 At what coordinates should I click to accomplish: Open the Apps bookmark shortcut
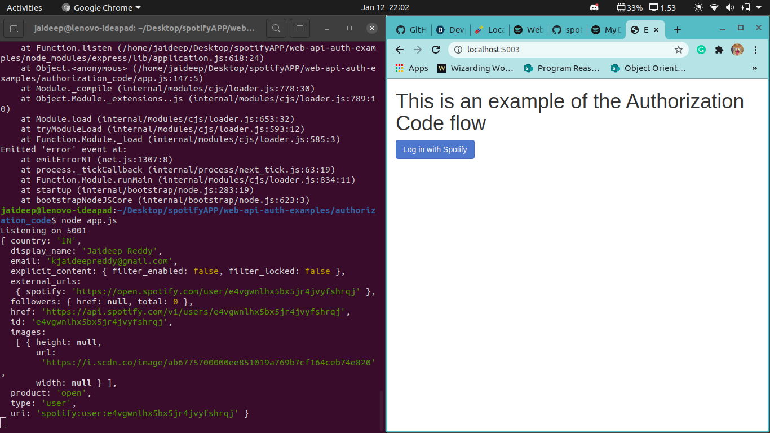(411, 68)
